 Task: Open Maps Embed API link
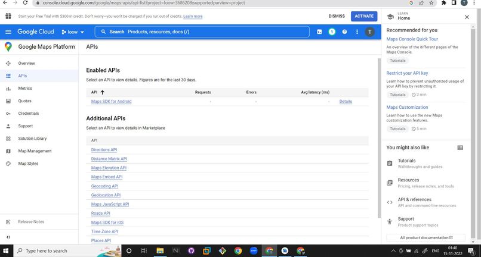tap(107, 177)
